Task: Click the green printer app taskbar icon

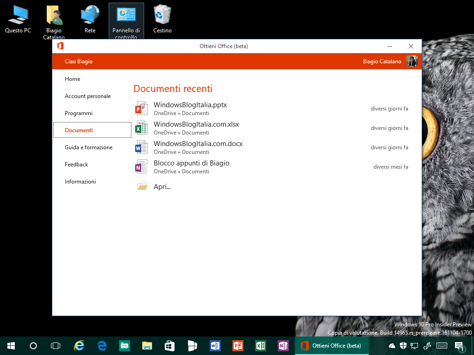Action: 124,346
